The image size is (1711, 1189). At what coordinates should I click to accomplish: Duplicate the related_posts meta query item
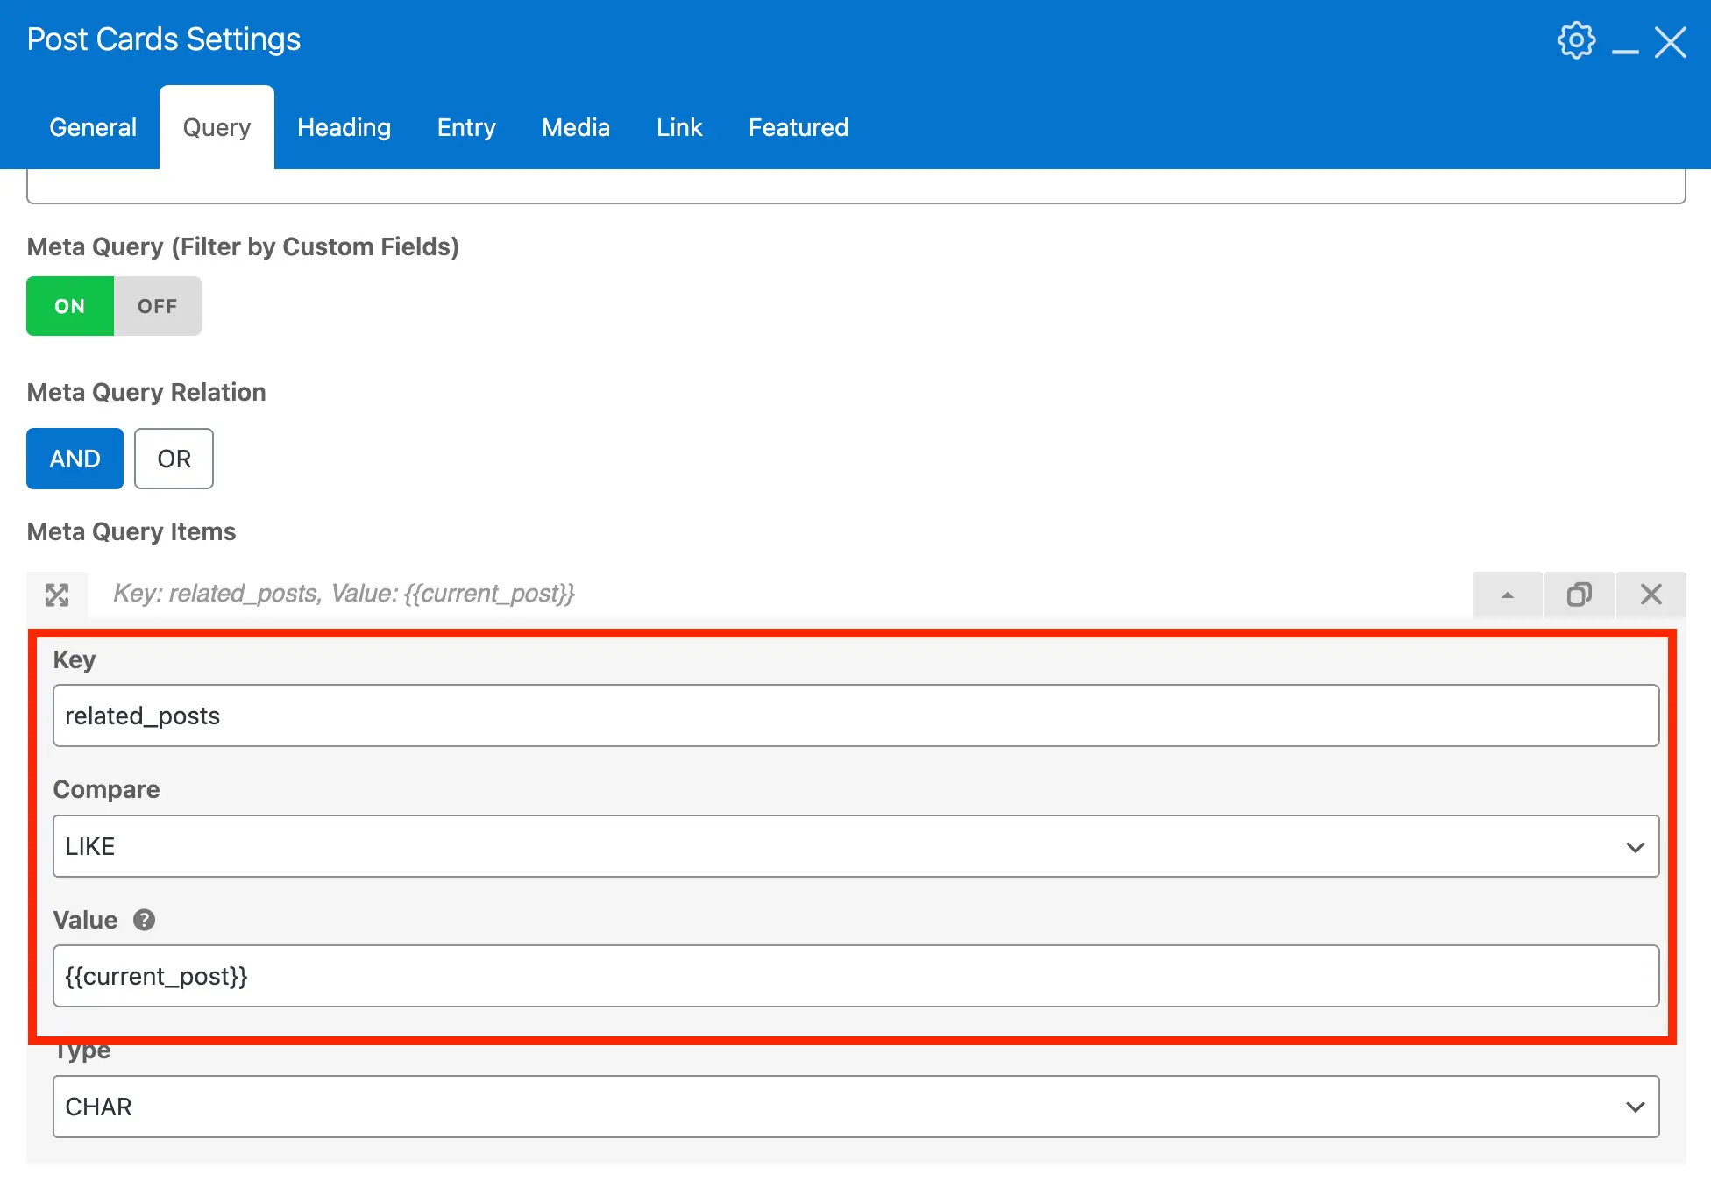[1579, 594]
